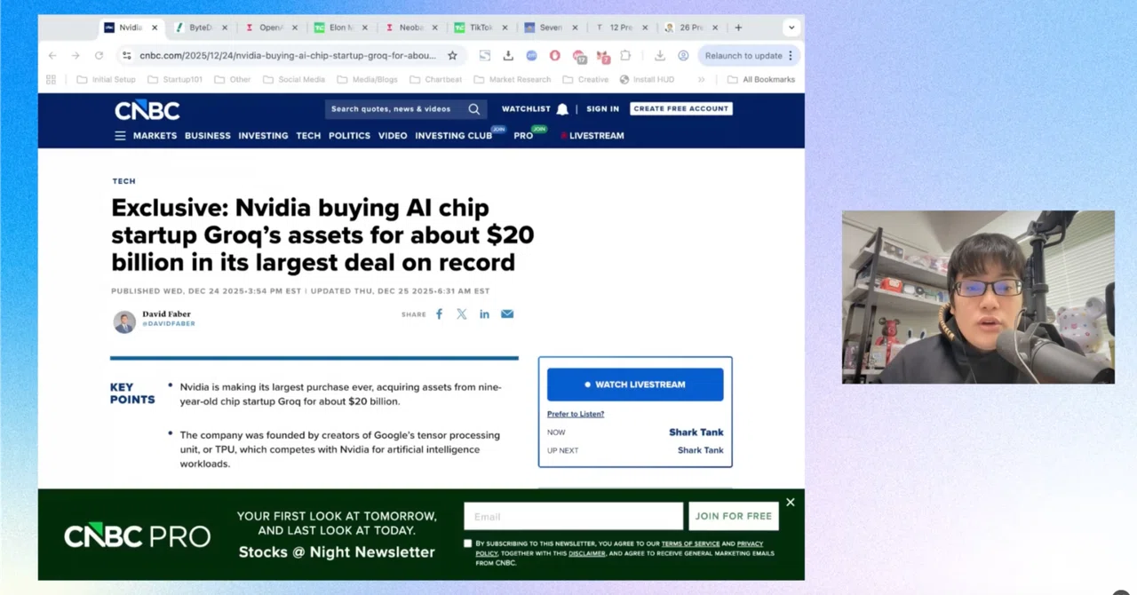
Task: Open the Investing Club nav item
Action: point(453,136)
